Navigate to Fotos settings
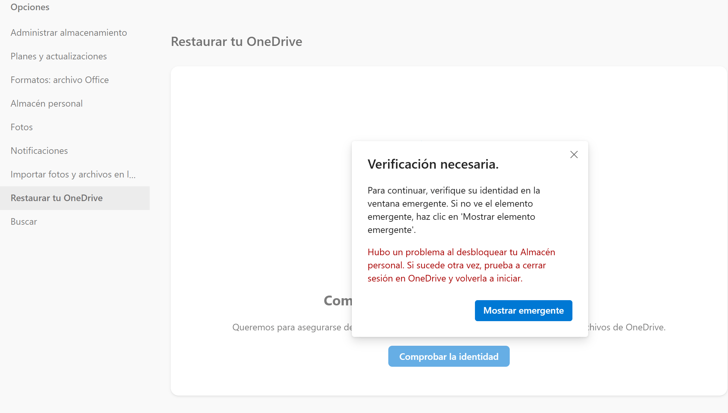Screen dimensions: 728x413 pyautogui.click(x=22, y=127)
